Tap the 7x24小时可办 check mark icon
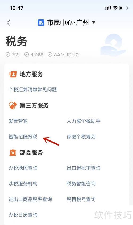133x225 pixels. tap(50, 54)
